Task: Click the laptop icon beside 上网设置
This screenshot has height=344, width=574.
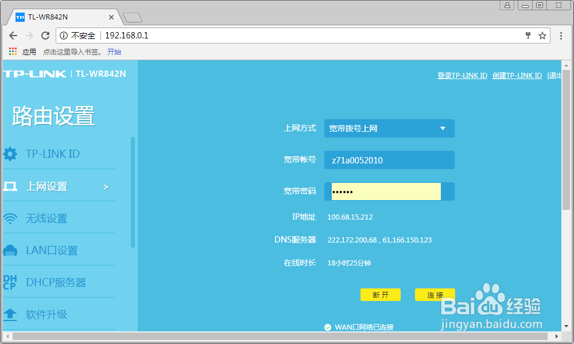Action: coord(10,186)
